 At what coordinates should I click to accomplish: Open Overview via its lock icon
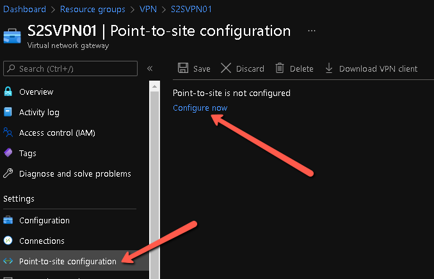[8, 92]
